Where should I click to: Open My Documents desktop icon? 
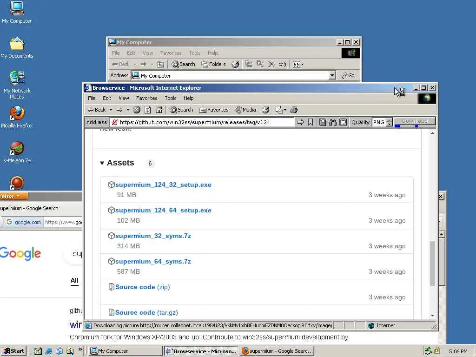[17, 48]
